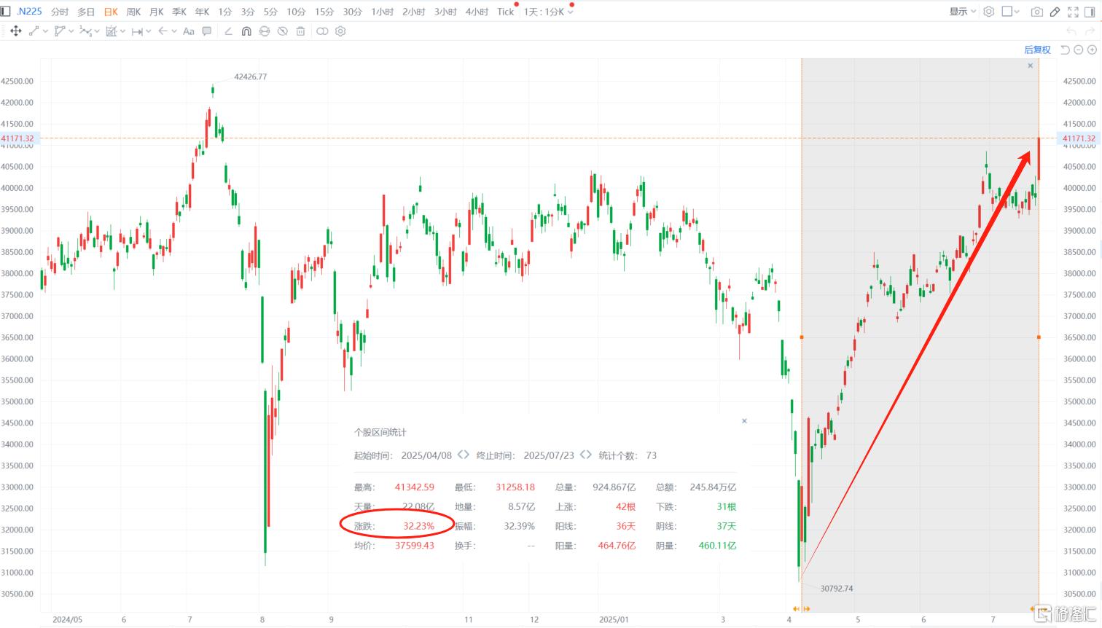Select the magnet snap drawing tool

(x=246, y=31)
